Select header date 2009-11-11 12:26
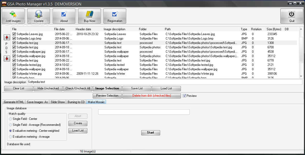 point(87,74)
